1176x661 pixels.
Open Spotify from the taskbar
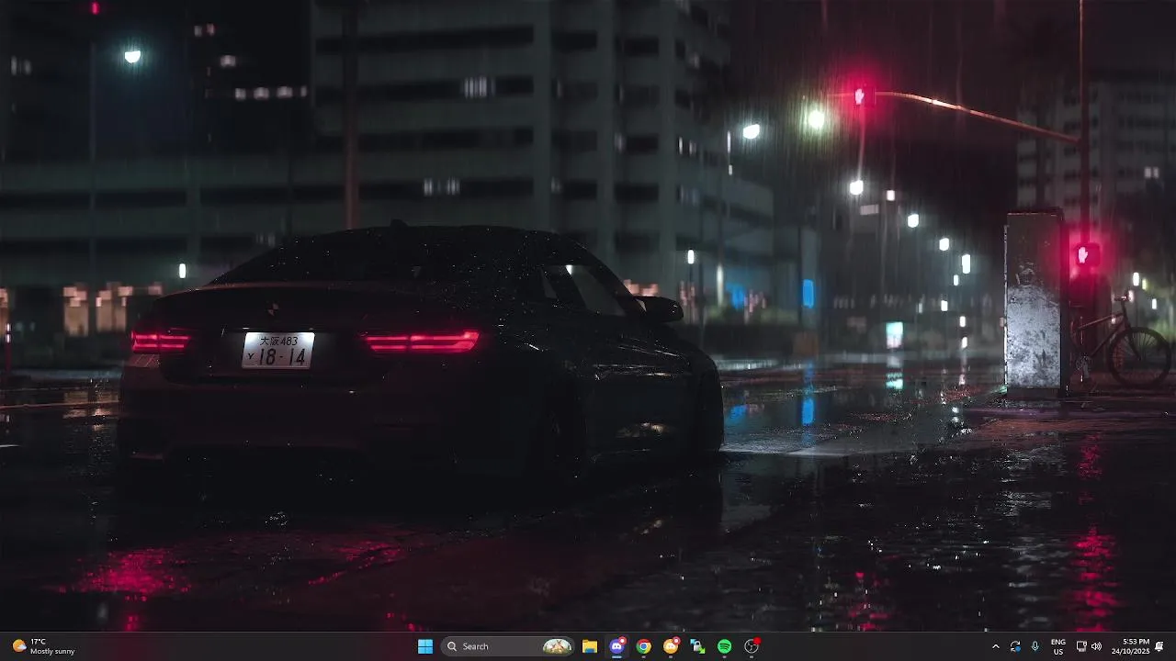pos(724,646)
